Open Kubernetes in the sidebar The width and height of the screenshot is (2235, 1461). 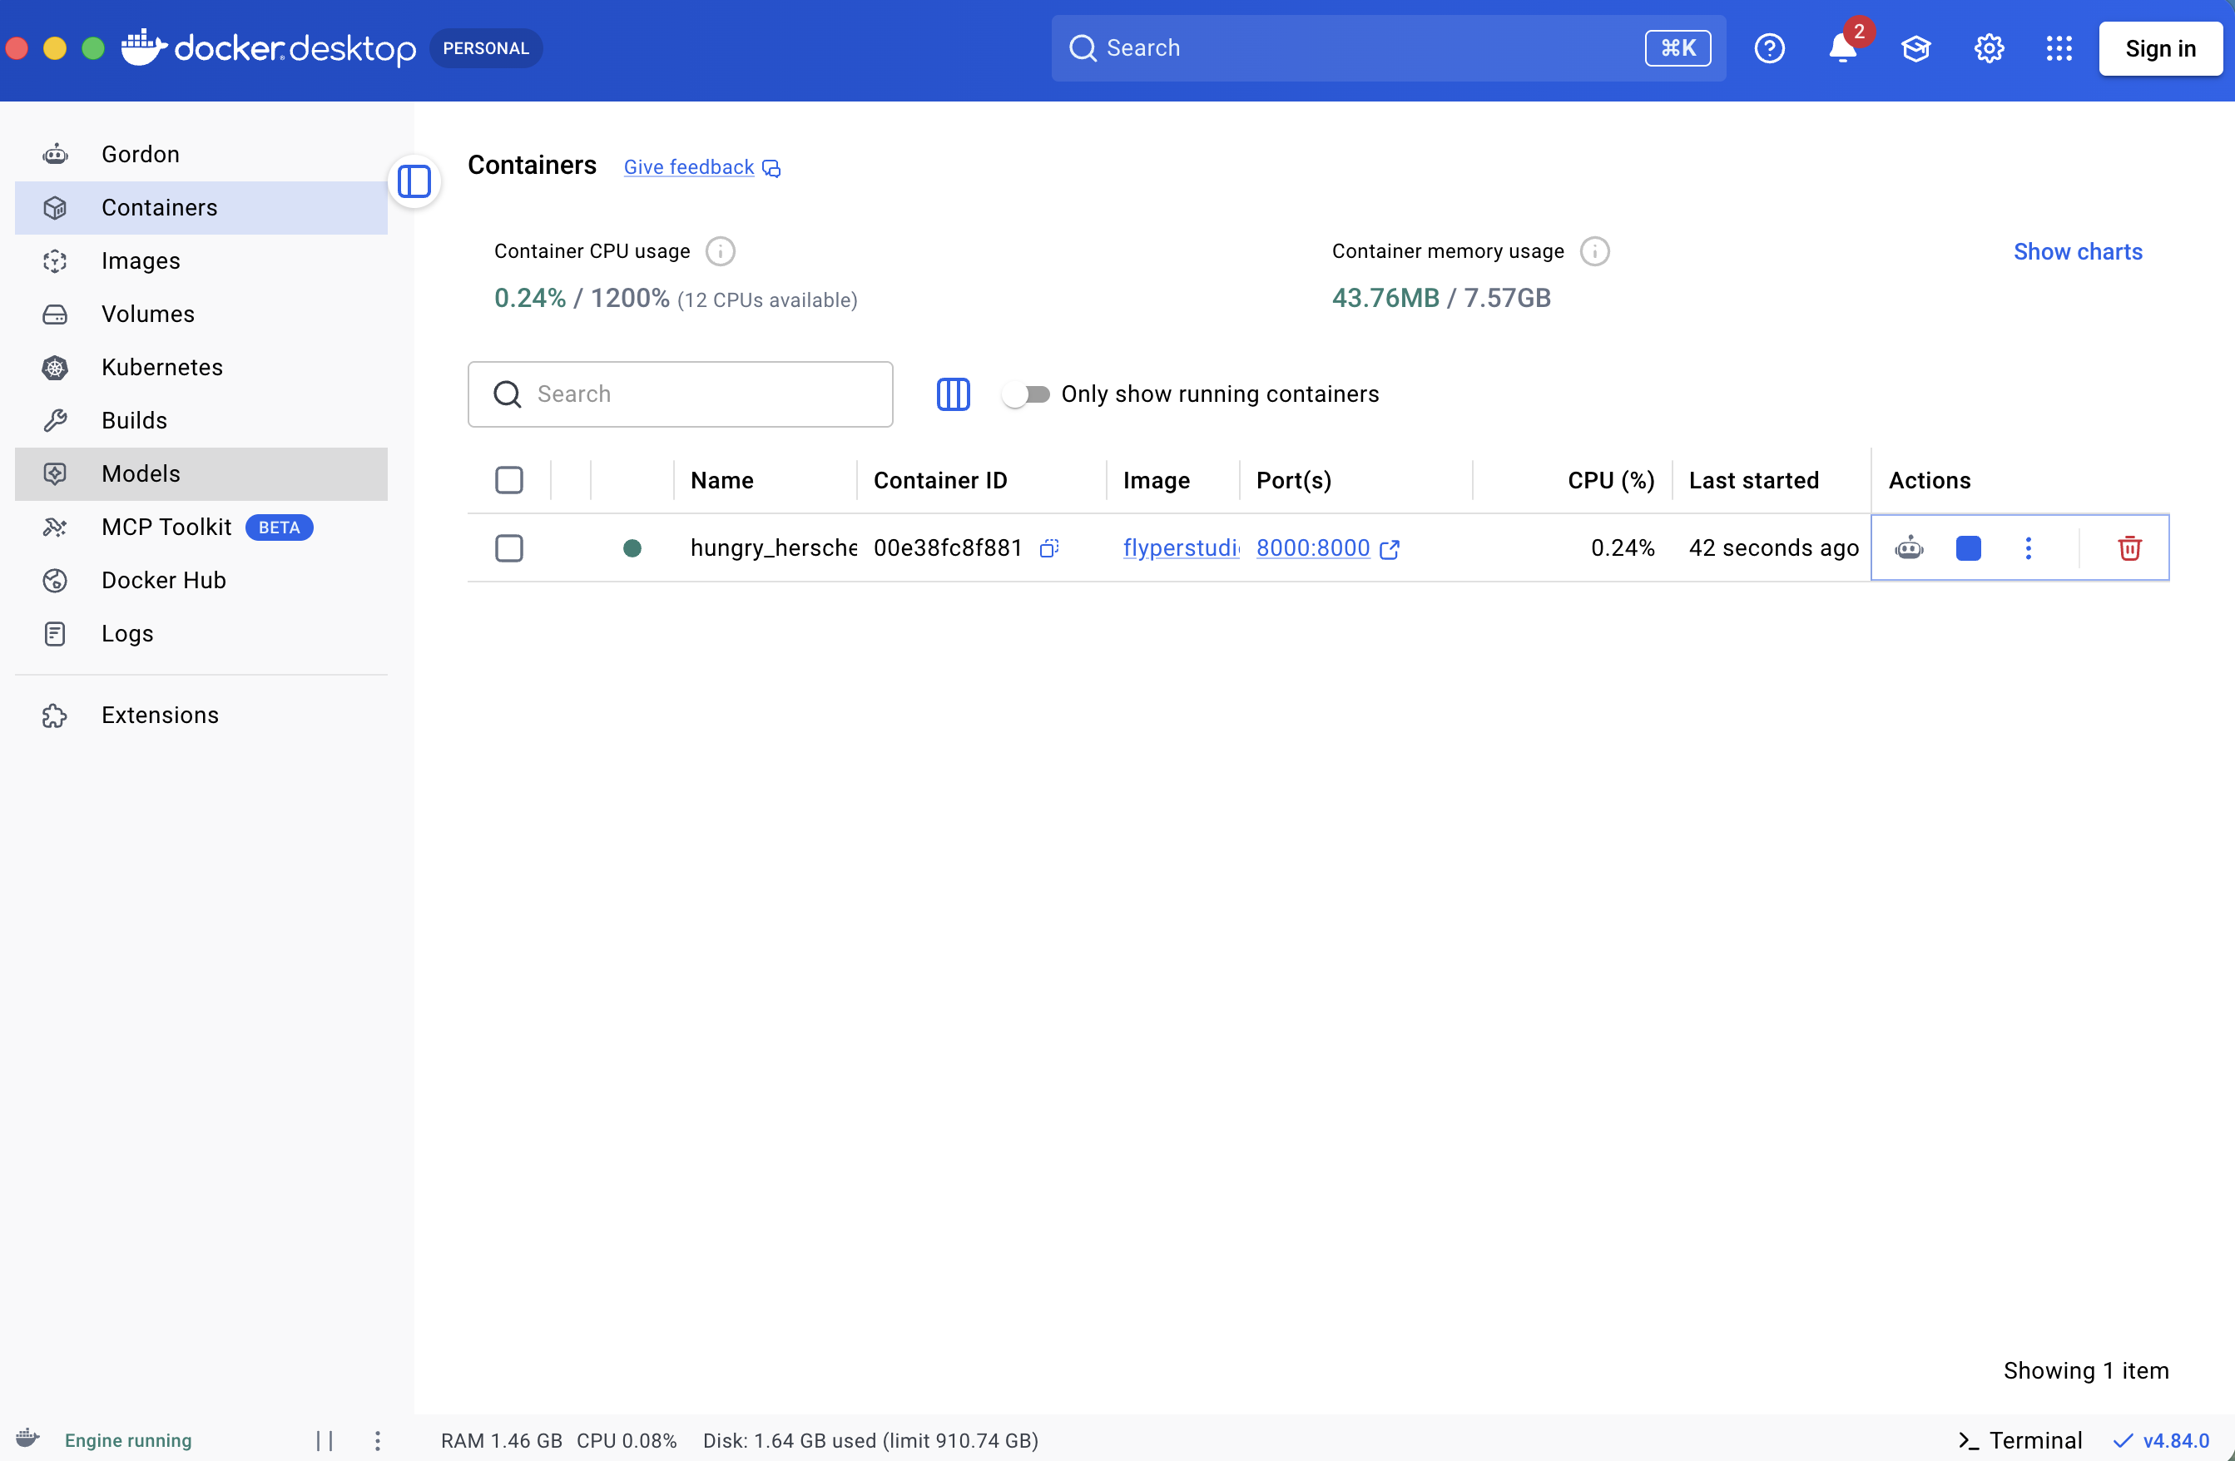pyautogui.click(x=201, y=367)
